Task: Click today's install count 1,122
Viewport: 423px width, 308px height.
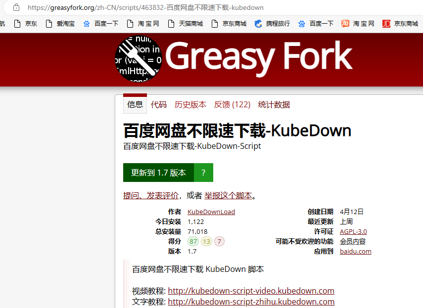Action: [196, 222]
